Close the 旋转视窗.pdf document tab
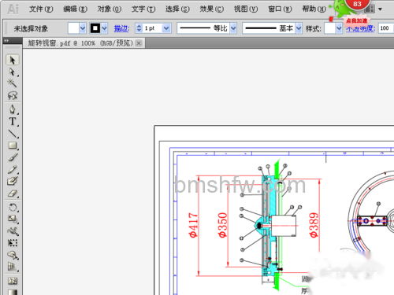This screenshot has width=394, height=295. (139, 43)
